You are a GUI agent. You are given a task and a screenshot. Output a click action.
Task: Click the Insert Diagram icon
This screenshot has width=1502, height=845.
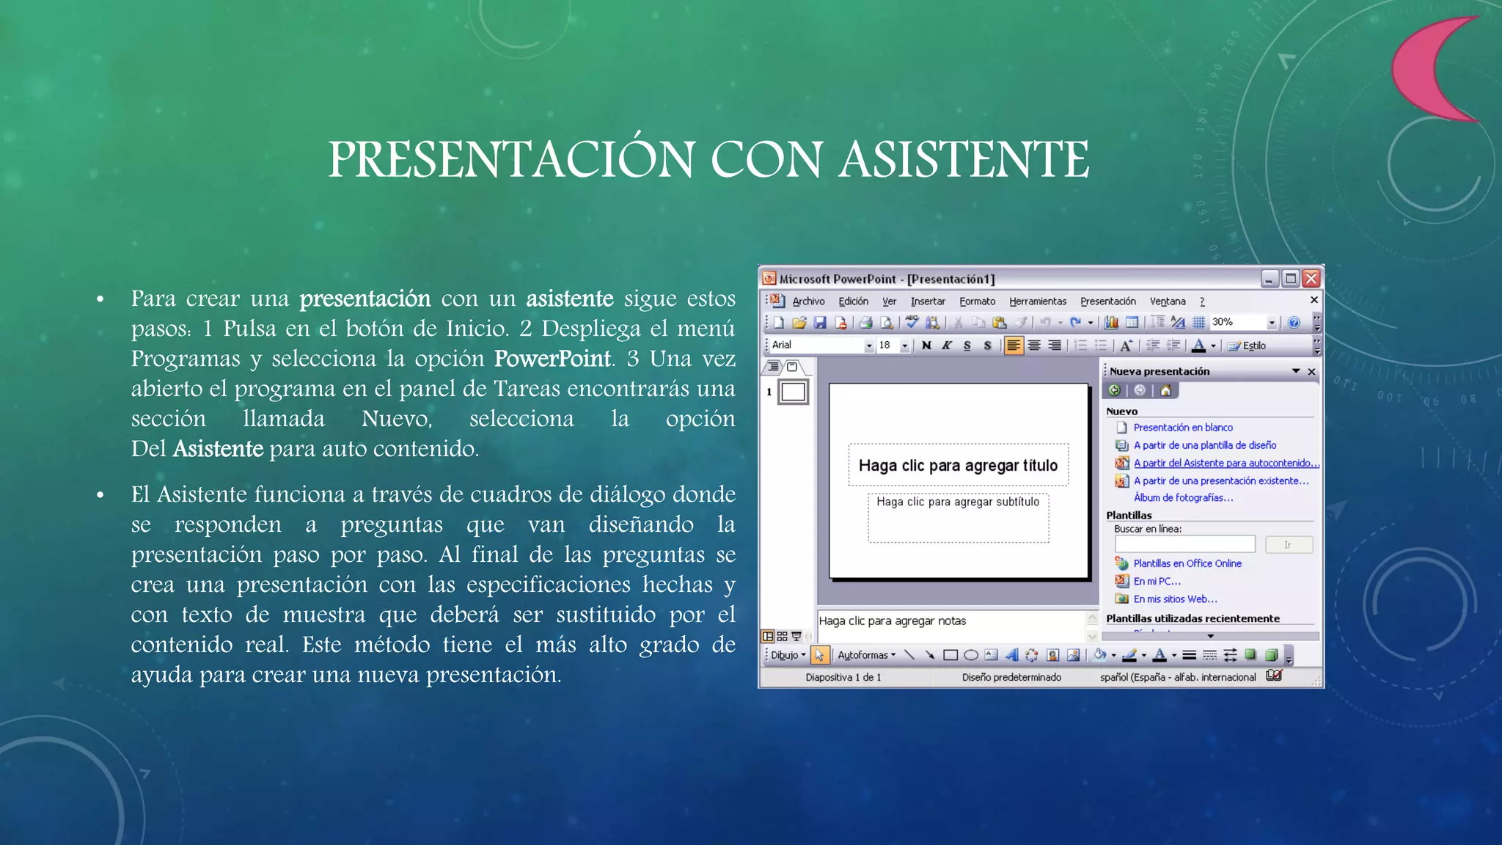pyautogui.click(x=1032, y=655)
